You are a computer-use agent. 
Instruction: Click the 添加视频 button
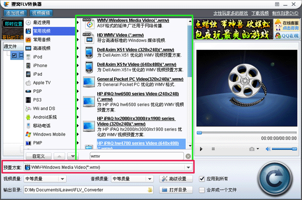point(15,13)
